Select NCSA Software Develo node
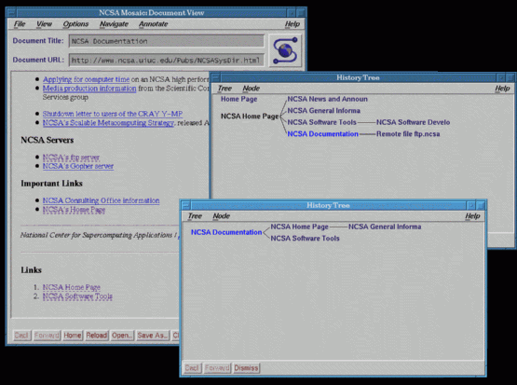The image size is (517, 385). [x=414, y=122]
